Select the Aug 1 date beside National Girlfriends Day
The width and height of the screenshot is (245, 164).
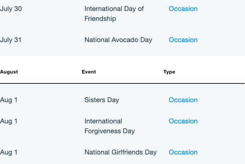click(9, 152)
